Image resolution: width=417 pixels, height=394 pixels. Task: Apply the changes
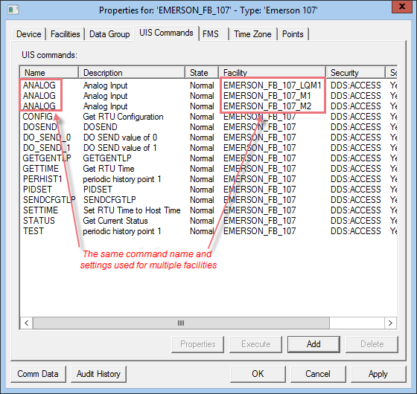(x=378, y=374)
